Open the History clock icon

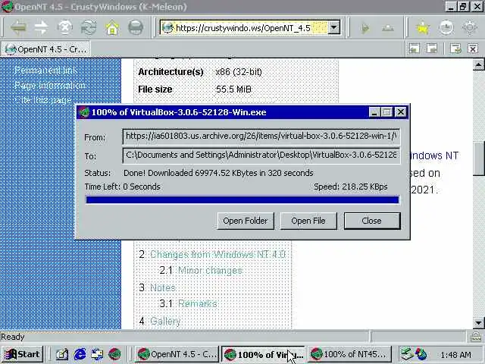446,28
